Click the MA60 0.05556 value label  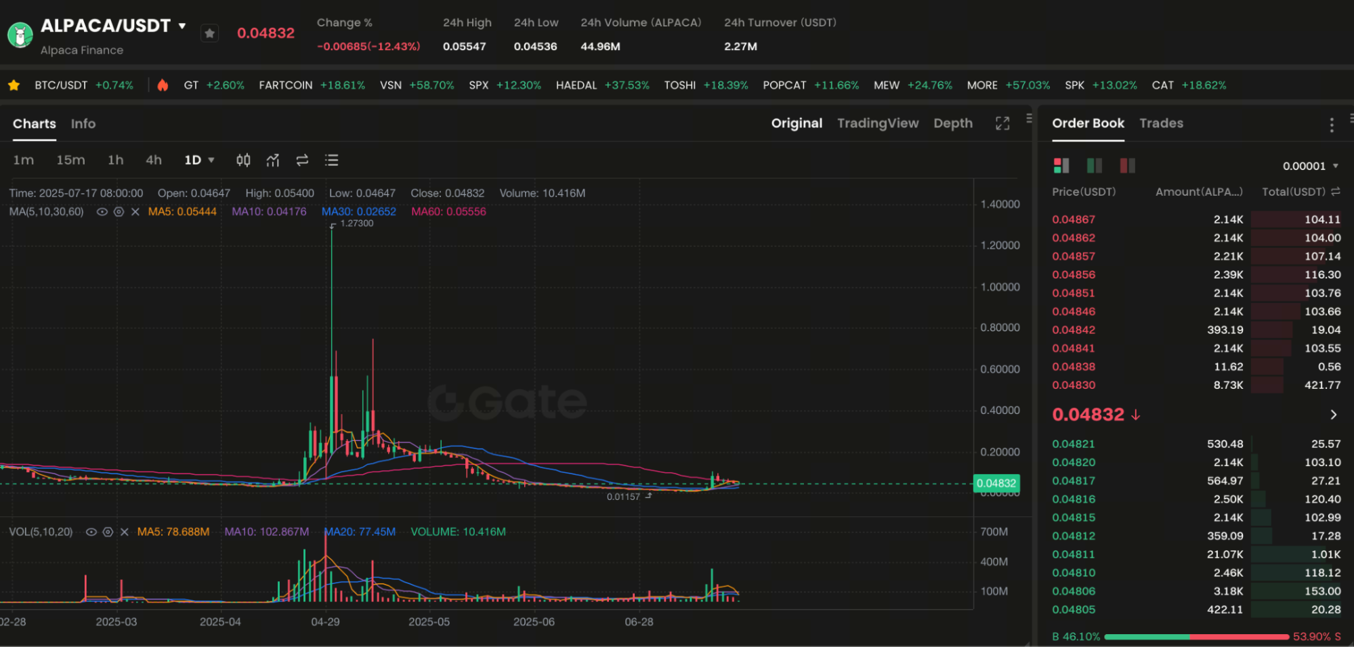[448, 212]
